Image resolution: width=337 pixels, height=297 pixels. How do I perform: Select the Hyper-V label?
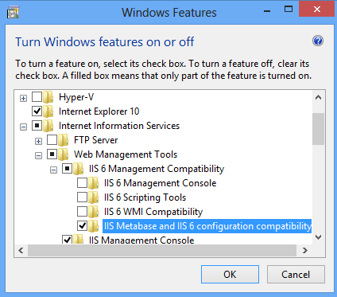pyautogui.click(x=76, y=97)
